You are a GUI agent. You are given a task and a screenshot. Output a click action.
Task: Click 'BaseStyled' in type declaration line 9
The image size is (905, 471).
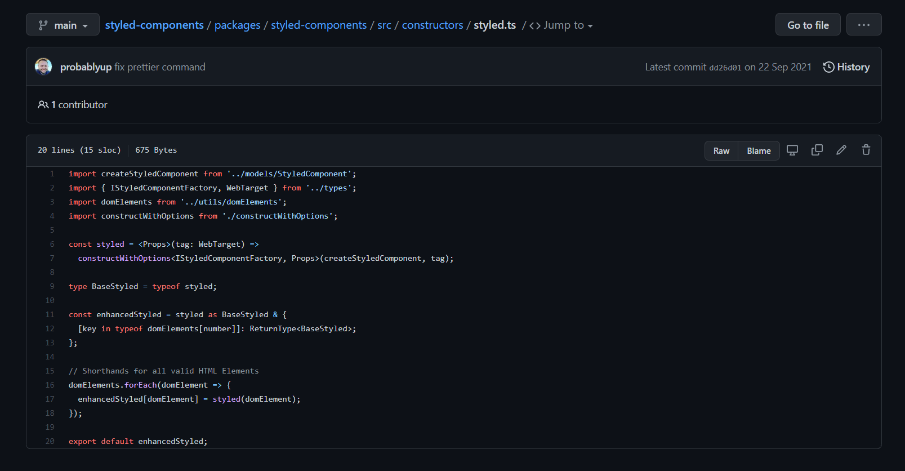point(115,286)
